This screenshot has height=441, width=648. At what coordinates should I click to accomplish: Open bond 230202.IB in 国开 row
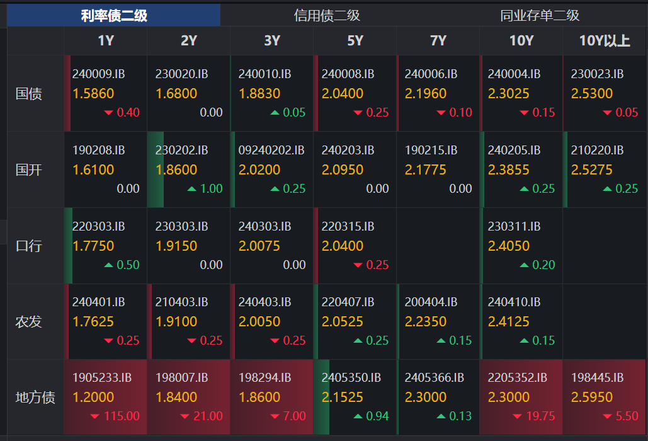point(181,151)
